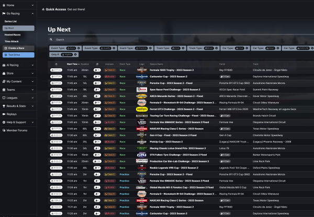Remove the Only If Eligible filter
Viewport: 314px width, 217px height.
click(x=75, y=54)
